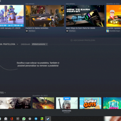Click the Stumble Guys label under the news

click(x=115, y=31)
